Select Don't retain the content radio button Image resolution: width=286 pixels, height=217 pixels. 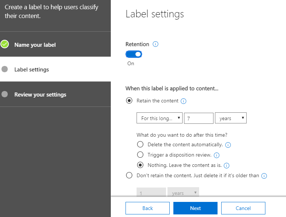coord(129,175)
